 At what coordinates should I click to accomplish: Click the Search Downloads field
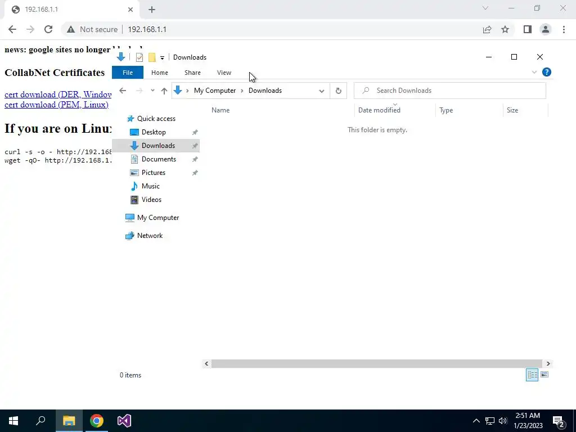[x=450, y=91]
